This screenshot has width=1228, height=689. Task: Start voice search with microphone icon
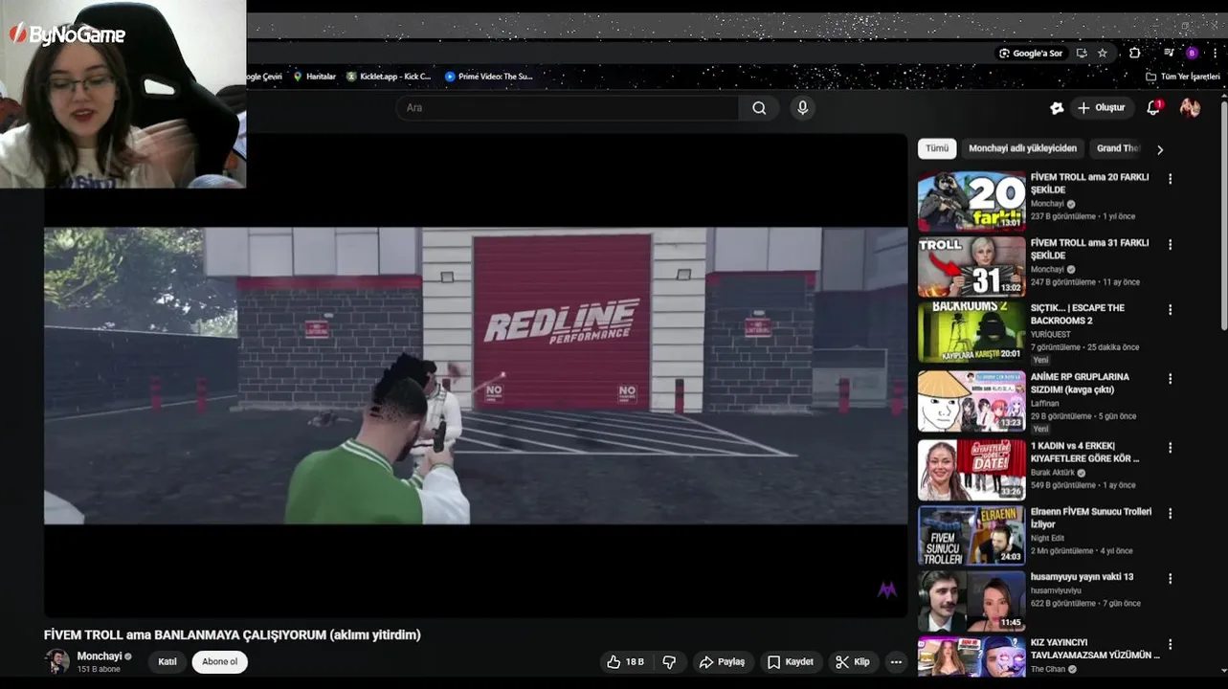click(803, 108)
